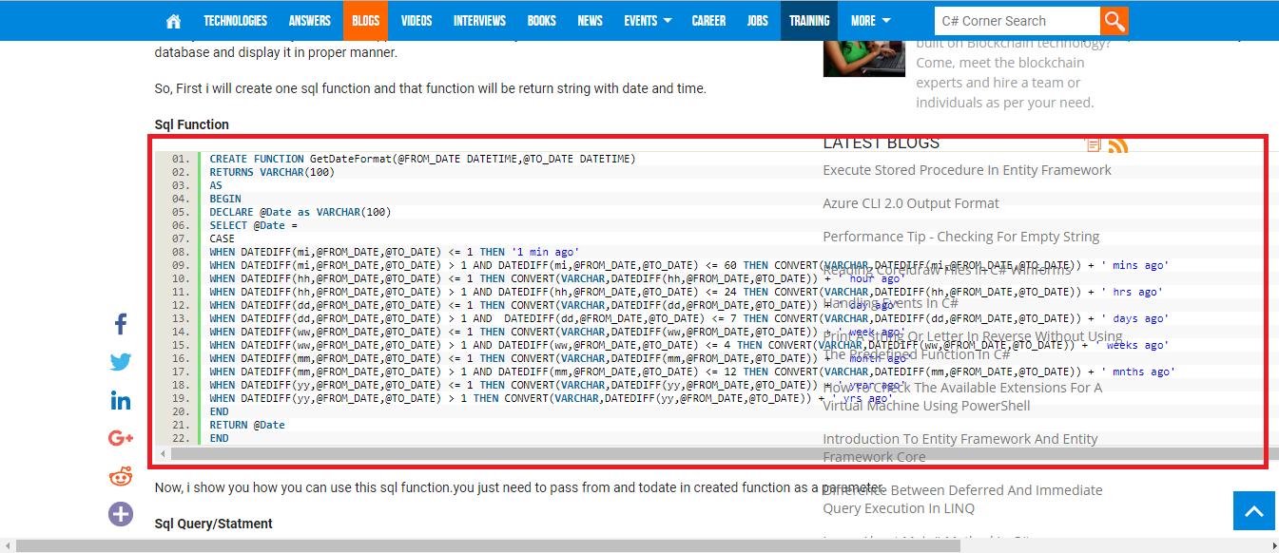1279x553 pixels.
Task: Click code line 02 RETURNS VARCHAR(100)
Action: tap(272, 172)
